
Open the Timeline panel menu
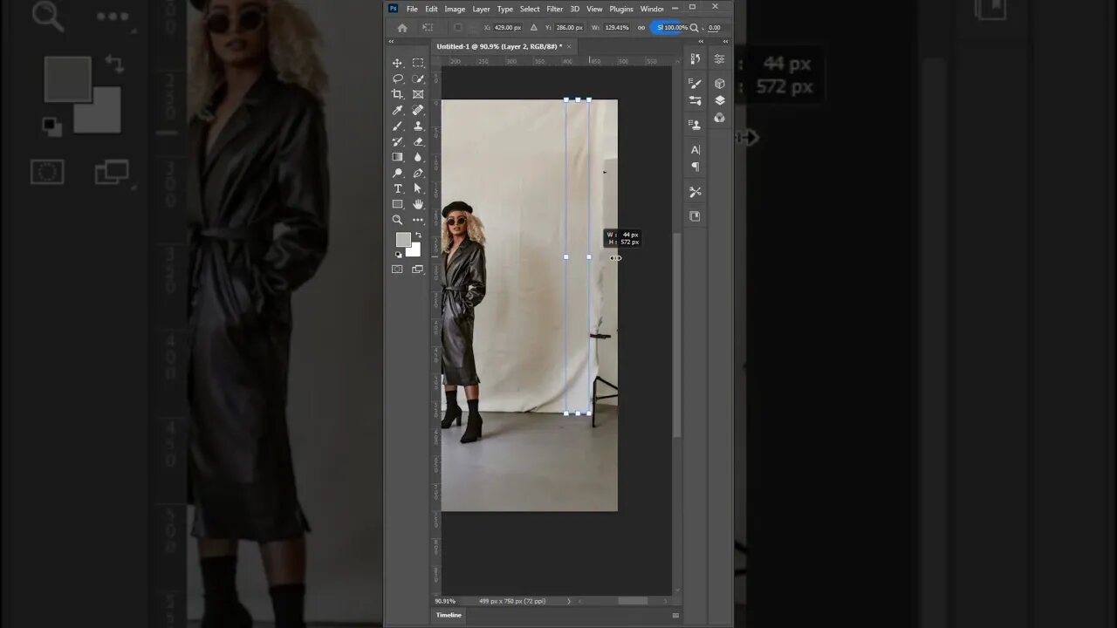tap(675, 615)
